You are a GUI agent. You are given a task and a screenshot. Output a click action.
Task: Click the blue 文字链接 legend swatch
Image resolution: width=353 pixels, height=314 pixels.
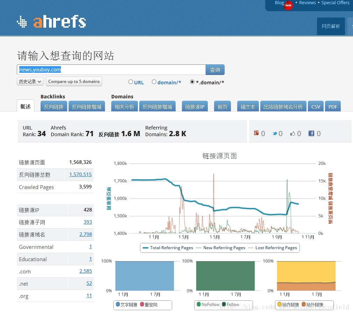pos(118,304)
